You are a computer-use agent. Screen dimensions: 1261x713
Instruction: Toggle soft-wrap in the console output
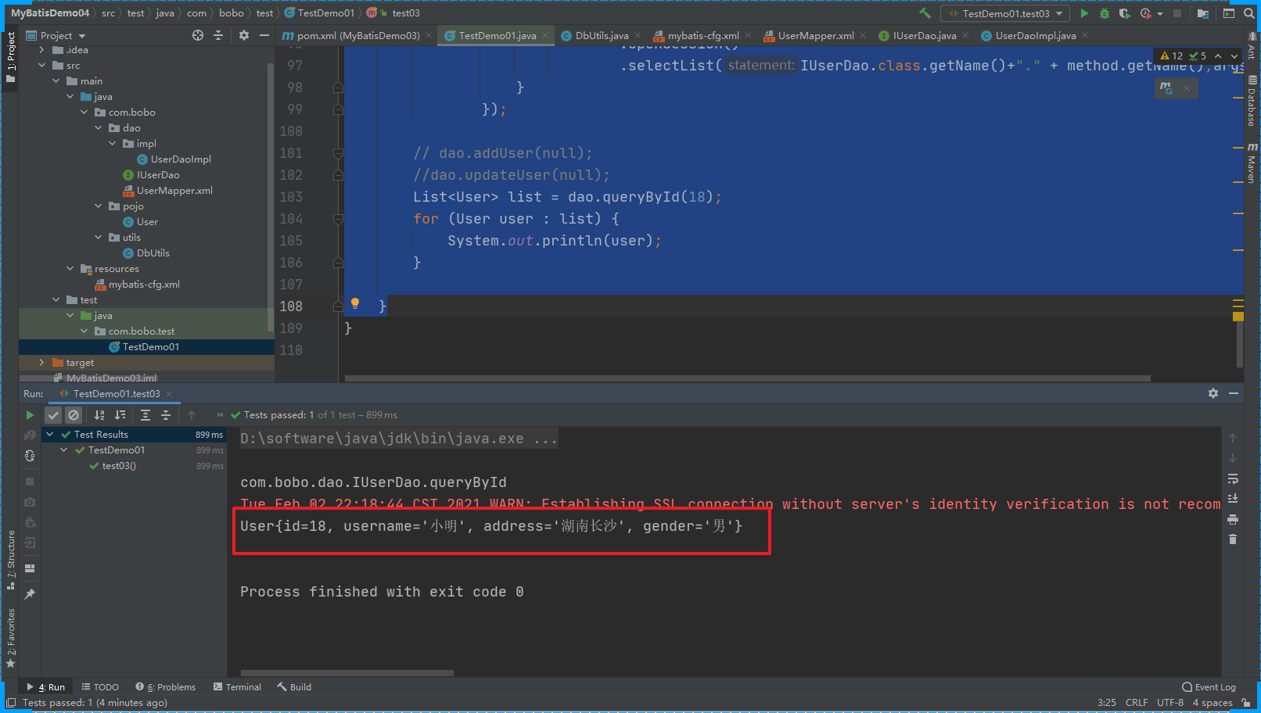click(1233, 478)
